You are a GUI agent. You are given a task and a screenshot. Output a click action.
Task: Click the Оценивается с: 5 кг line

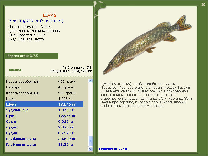click(x=27, y=35)
